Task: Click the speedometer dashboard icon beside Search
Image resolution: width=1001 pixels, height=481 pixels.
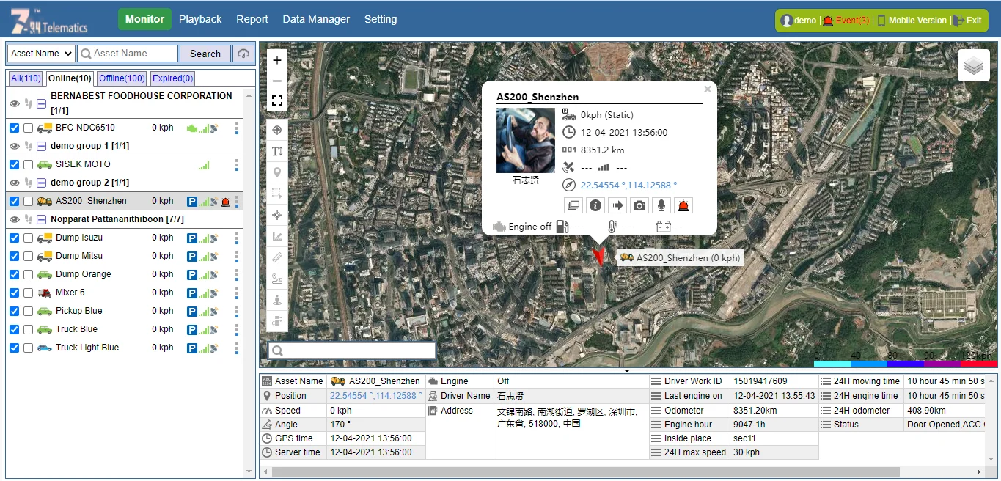Action: pyautogui.click(x=243, y=54)
